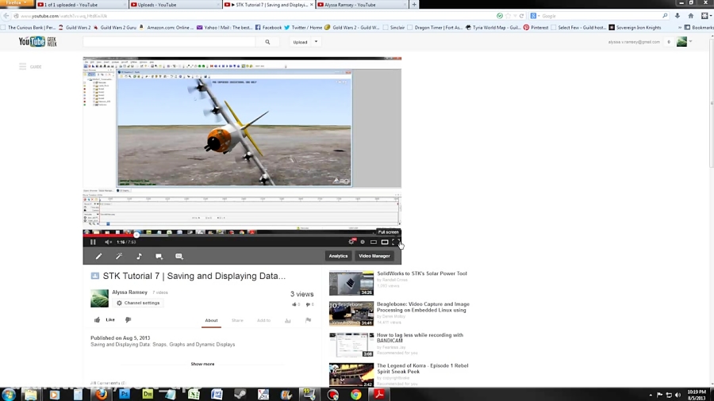The width and height of the screenshot is (714, 401).
Task: Click the Video Manager button
Action: (x=374, y=256)
